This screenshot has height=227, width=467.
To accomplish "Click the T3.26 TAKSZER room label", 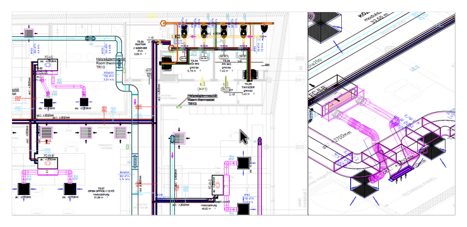I will coord(248,89).
